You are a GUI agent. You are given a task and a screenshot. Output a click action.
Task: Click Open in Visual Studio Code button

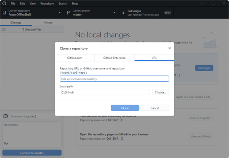click(193, 97)
